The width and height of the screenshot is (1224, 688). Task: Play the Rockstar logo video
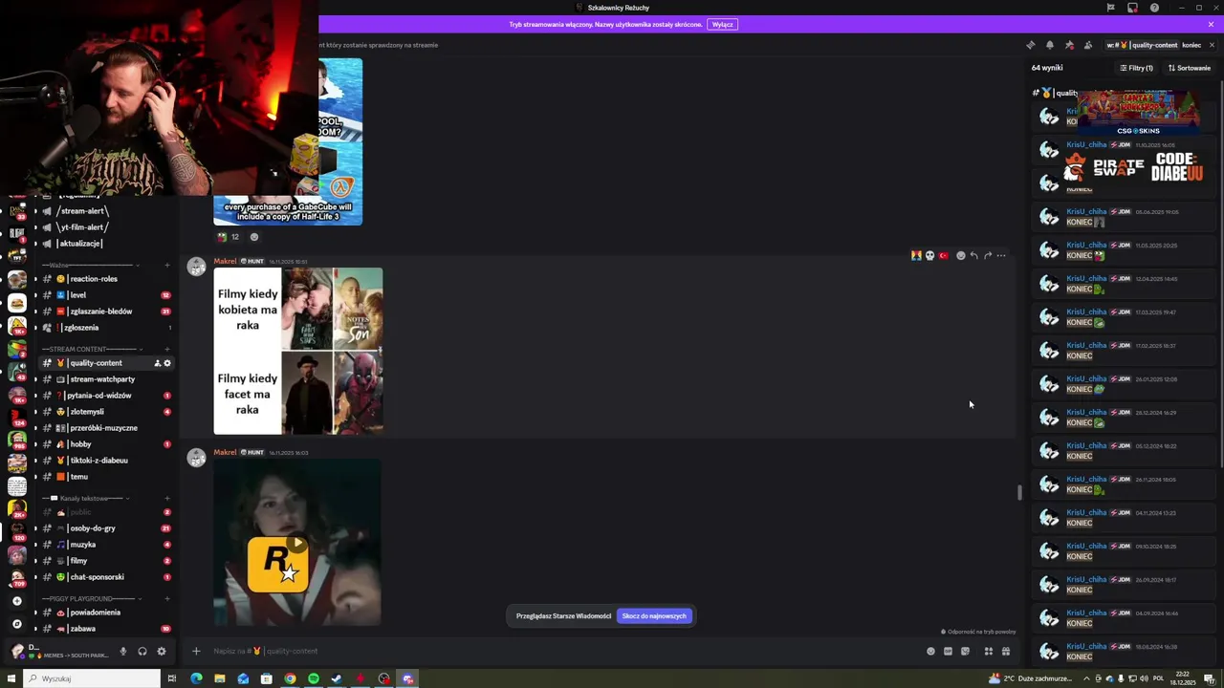tap(297, 543)
